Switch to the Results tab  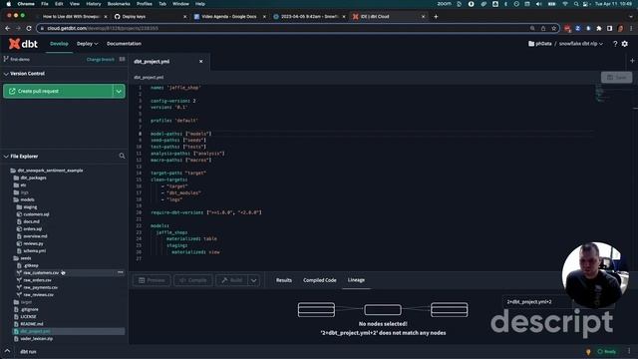click(283, 280)
